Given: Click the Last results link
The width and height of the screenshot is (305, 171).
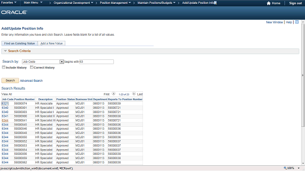Looking at the screenshot, I should click(140, 94).
